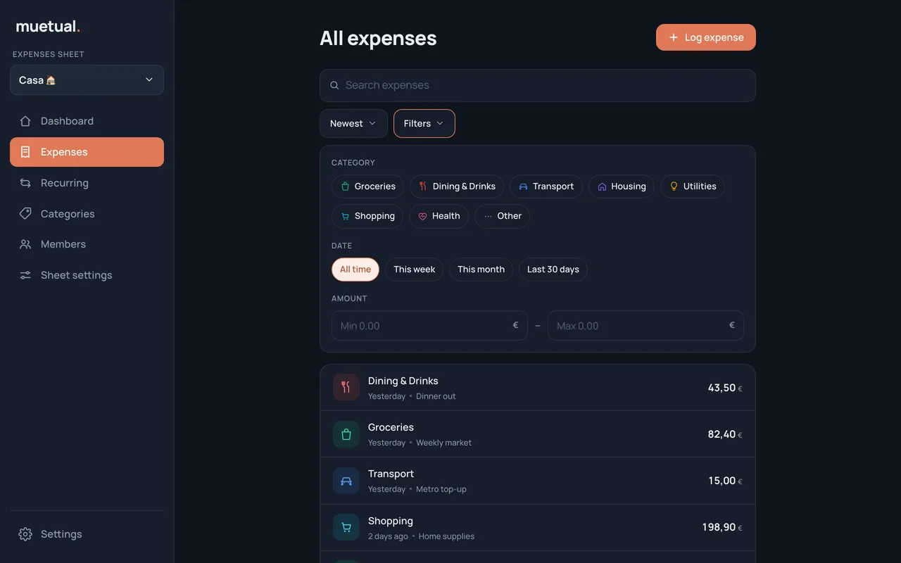Open the Home supplies expense row
Image resolution: width=901 pixels, height=563 pixels.
538,528
